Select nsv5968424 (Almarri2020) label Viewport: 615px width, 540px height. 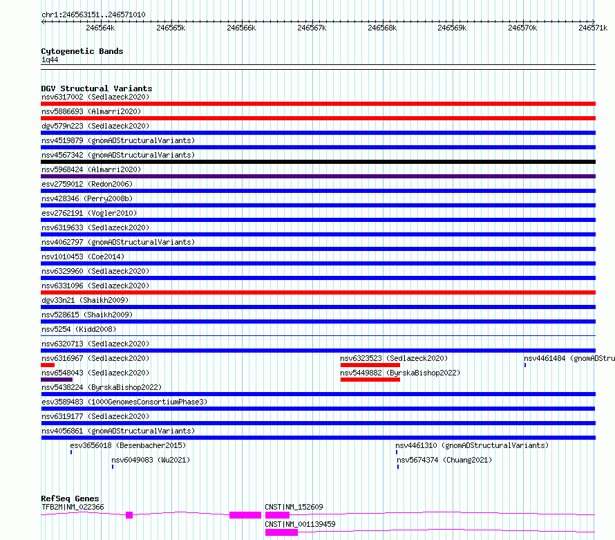pos(91,169)
